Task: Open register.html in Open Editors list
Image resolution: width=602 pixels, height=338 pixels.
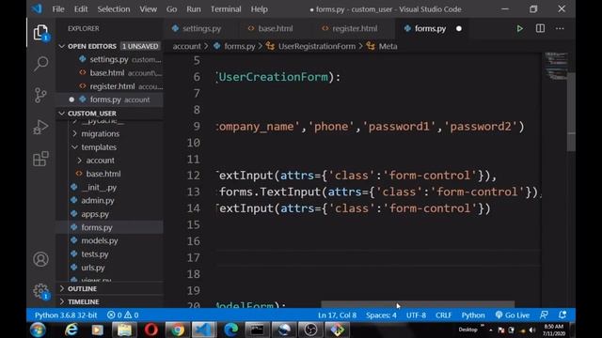Action: tap(109, 86)
